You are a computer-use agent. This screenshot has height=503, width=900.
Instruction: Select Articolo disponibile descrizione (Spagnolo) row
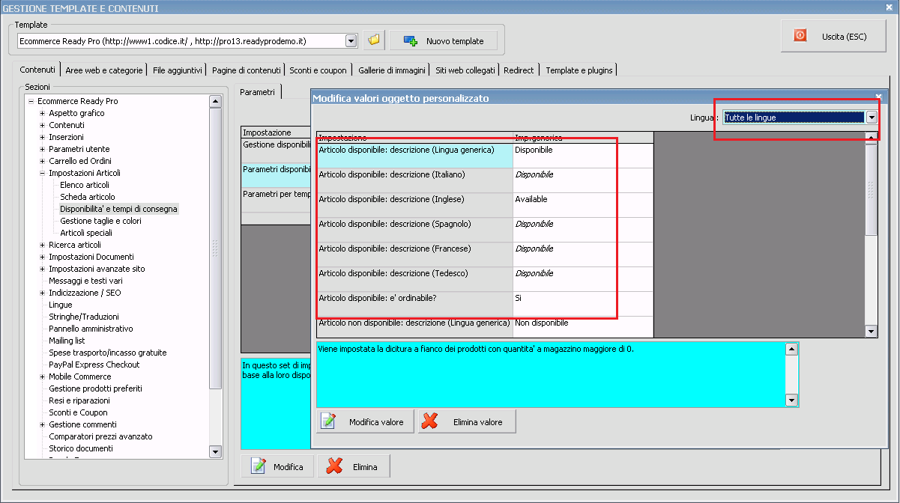tap(485, 230)
